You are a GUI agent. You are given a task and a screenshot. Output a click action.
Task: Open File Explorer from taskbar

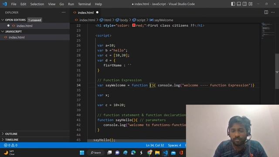pos(157,153)
